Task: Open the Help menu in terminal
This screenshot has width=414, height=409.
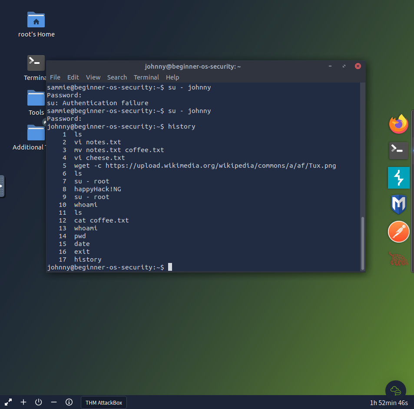Action: [172, 77]
